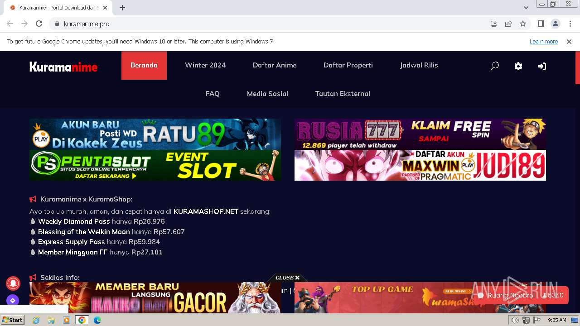Click the JUDI89 Maxwin banner
The image size is (580, 326).
420,165
